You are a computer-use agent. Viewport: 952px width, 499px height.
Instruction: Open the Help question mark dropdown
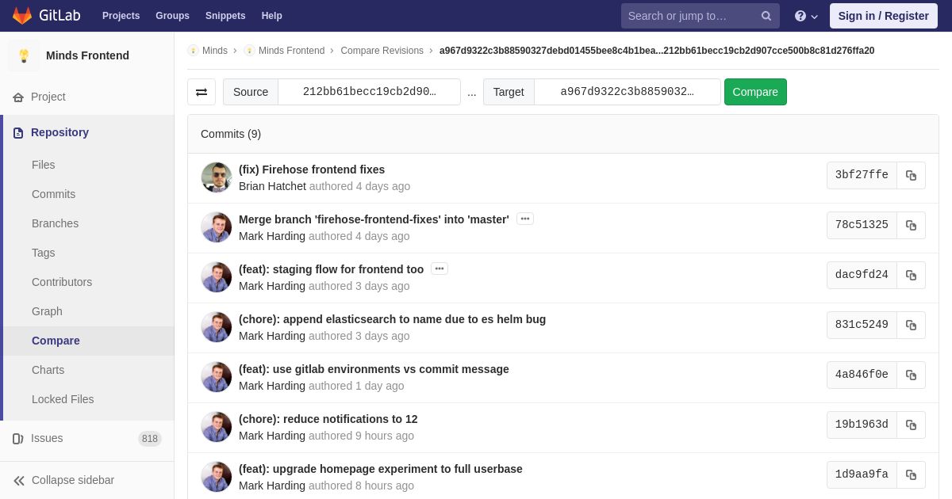[806, 16]
